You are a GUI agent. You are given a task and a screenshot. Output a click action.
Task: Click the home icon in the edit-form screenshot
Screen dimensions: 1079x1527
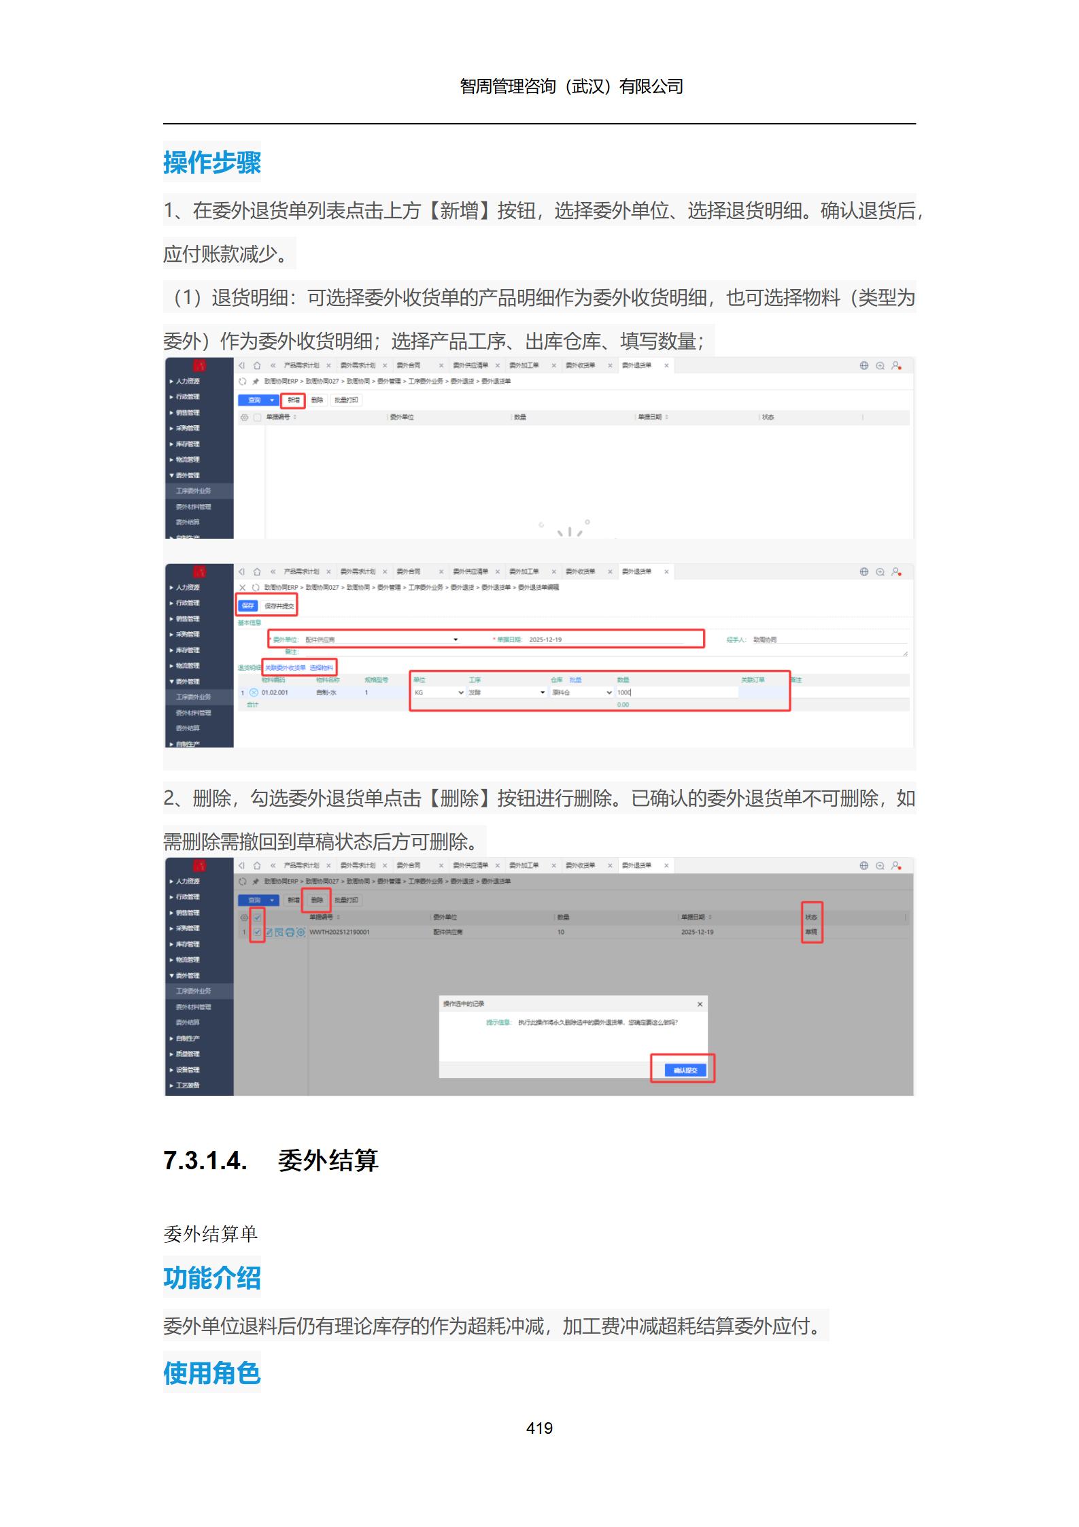[257, 572]
